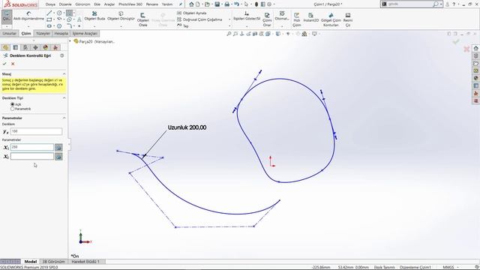Select the Circle sketch tool
480x270 pixels.
(59, 13)
